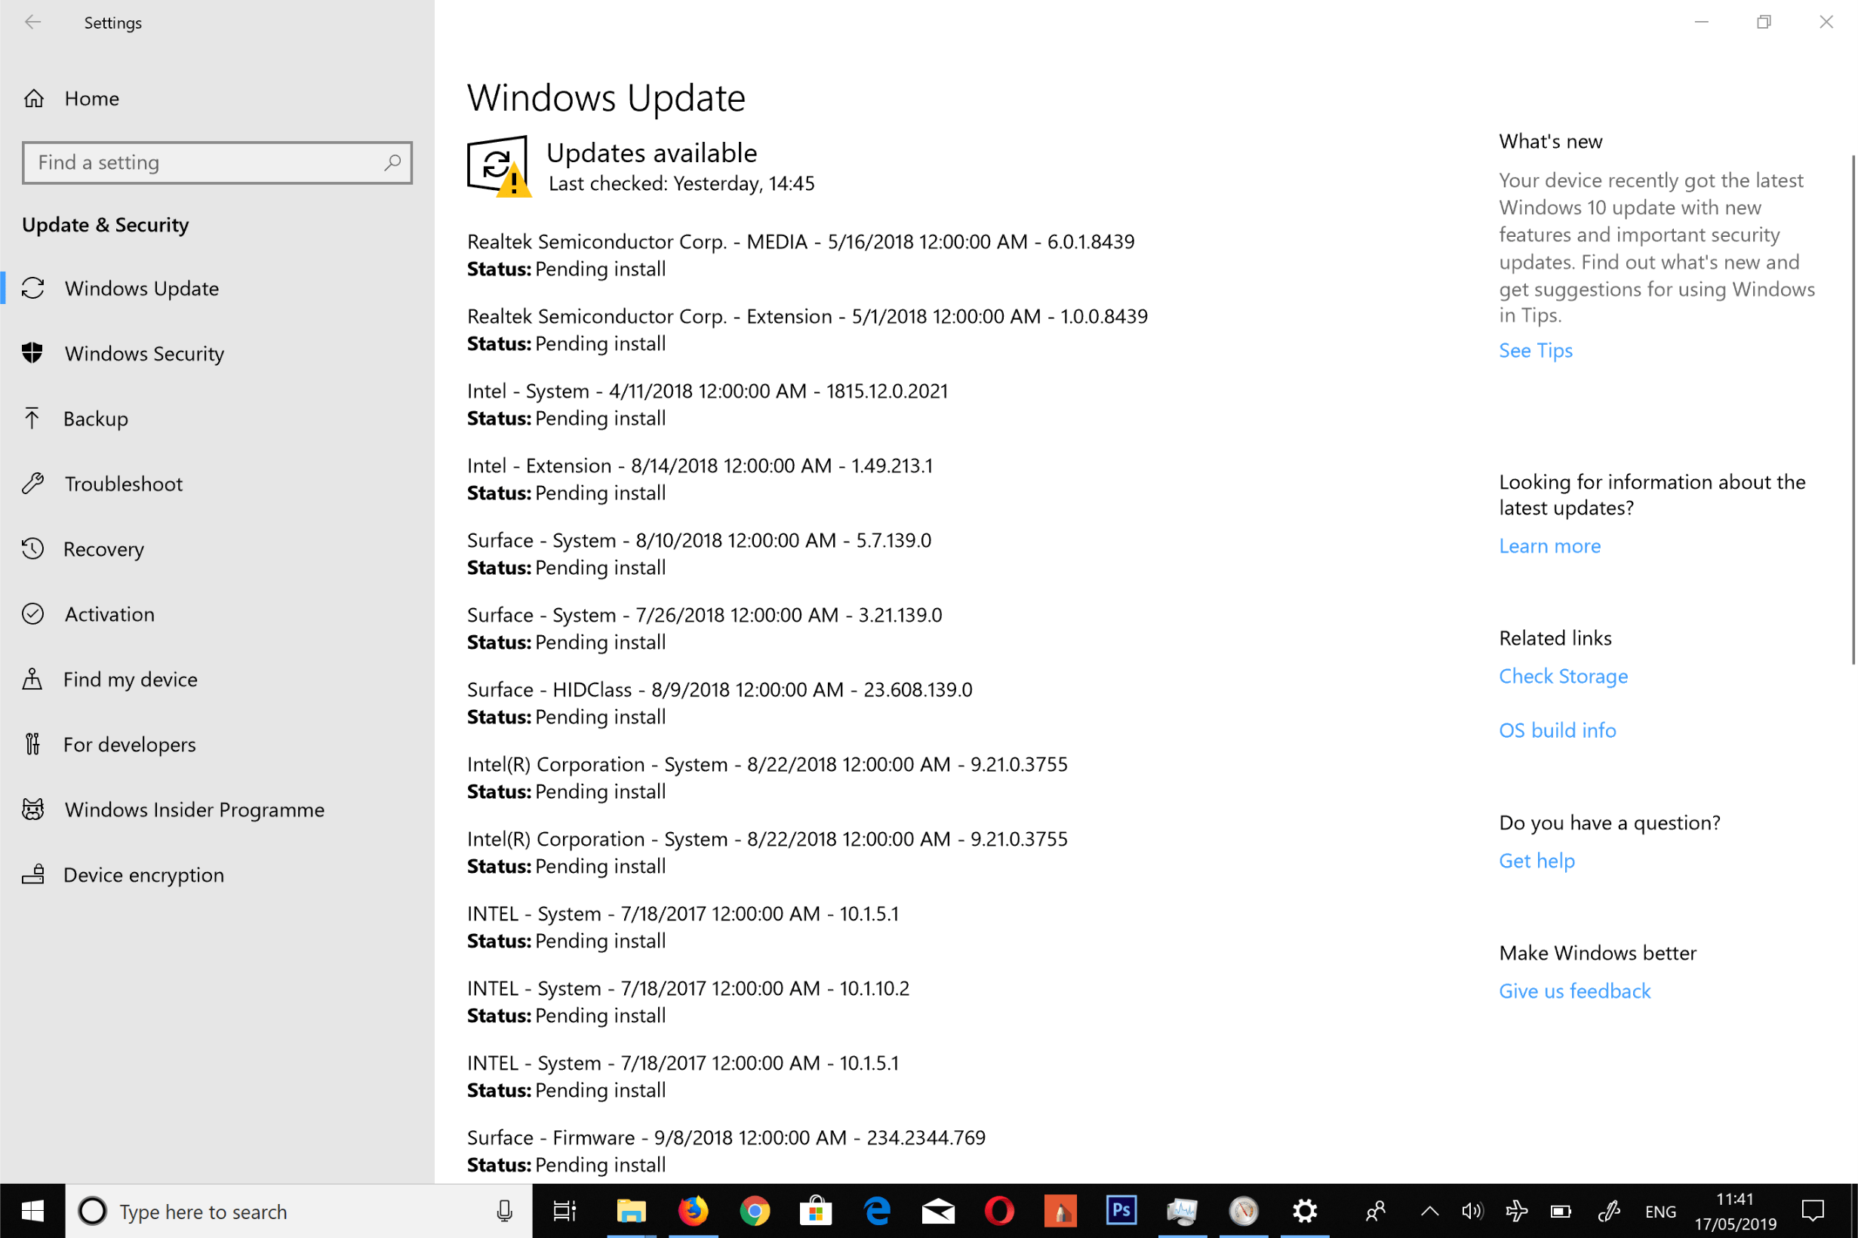Screen dimensions: 1858x1238
Task: Click the See Tips link
Action: pyautogui.click(x=1534, y=350)
